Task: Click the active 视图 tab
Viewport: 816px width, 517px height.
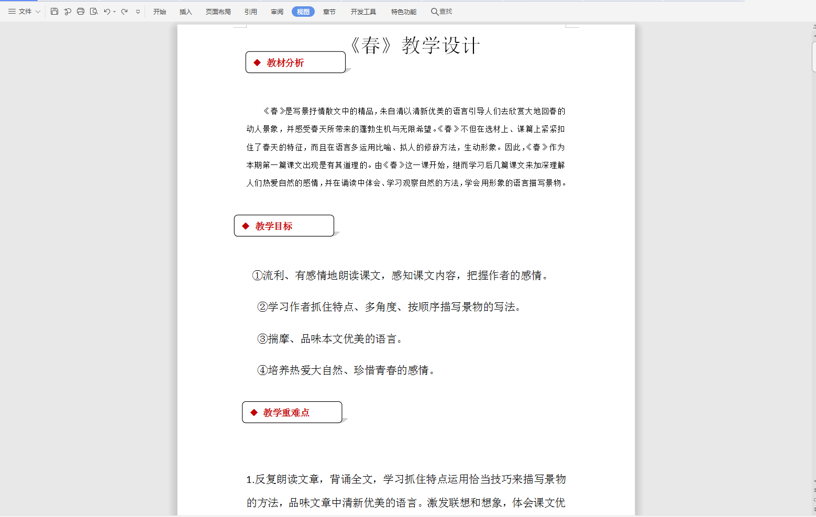Action: click(x=303, y=12)
